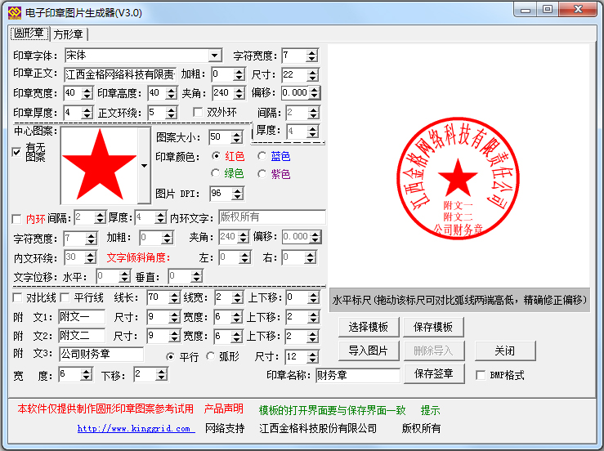Click the 选择模板 button

click(x=369, y=328)
